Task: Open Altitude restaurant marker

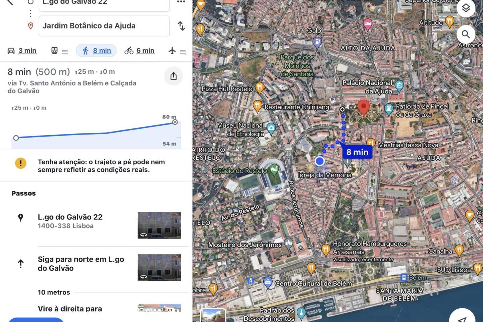Action: click(x=449, y=22)
